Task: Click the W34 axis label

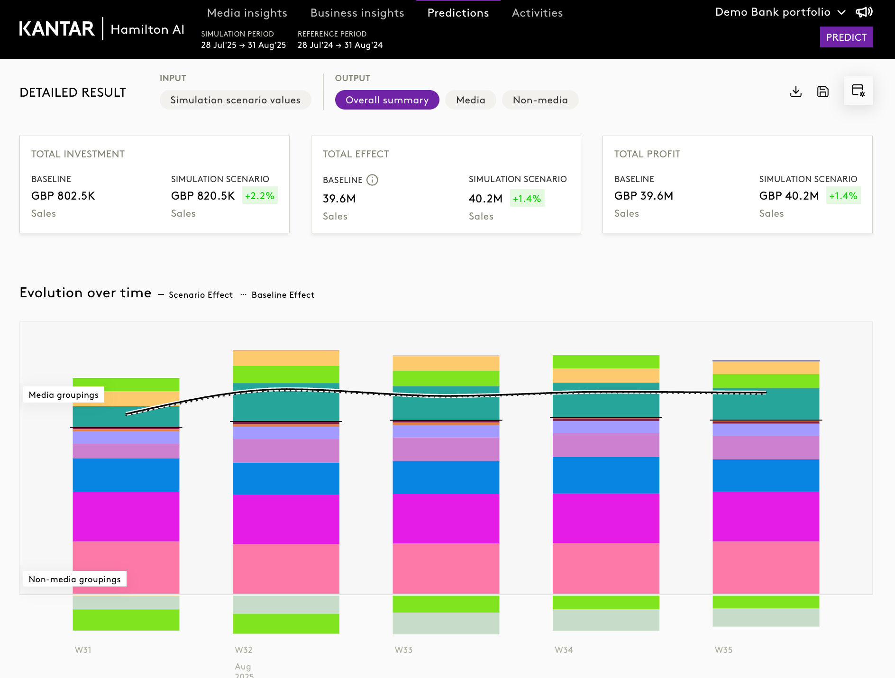Action: 564,650
